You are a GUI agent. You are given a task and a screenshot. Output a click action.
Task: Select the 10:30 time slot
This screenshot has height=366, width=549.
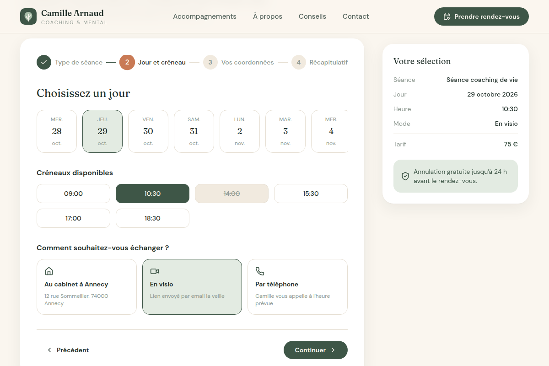tap(152, 194)
